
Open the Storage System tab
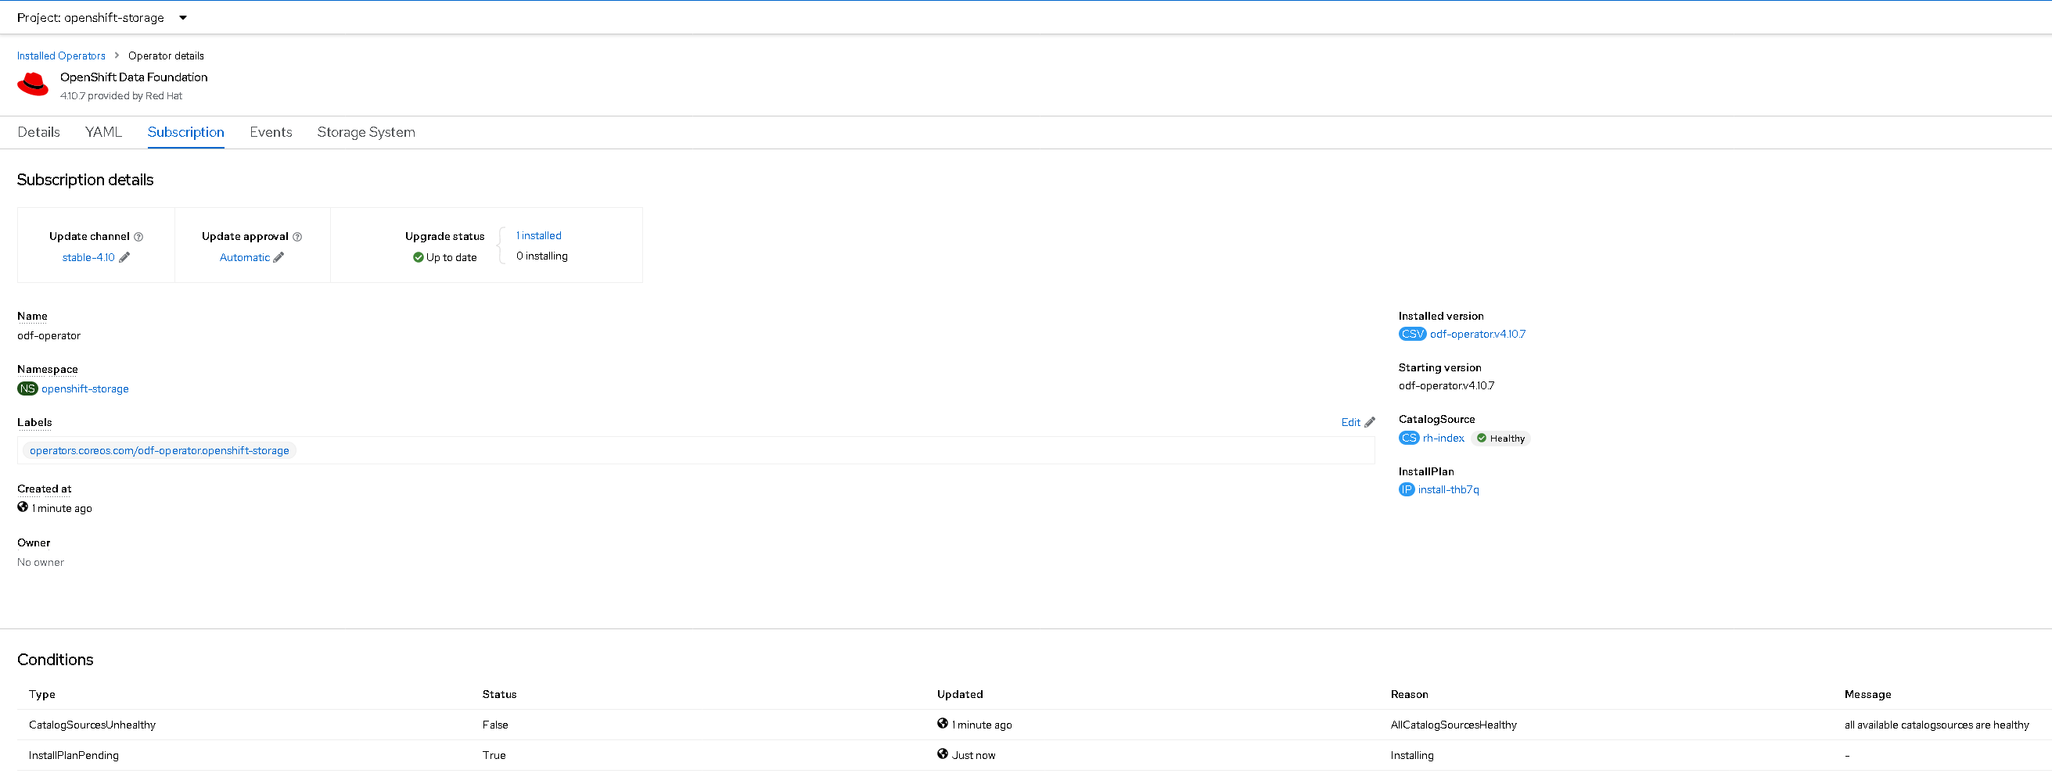pyautogui.click(x=366, y=132)
